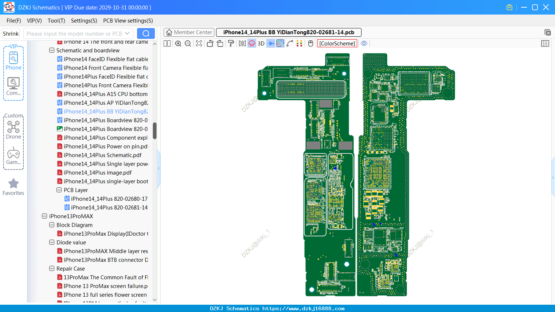This screenshot has height=312, width=555.
Task: Open the model number dropdown arrow
Action: [127, 33]
